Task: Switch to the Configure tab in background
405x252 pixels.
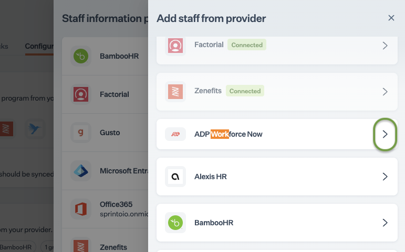Action: pos(39,47)
